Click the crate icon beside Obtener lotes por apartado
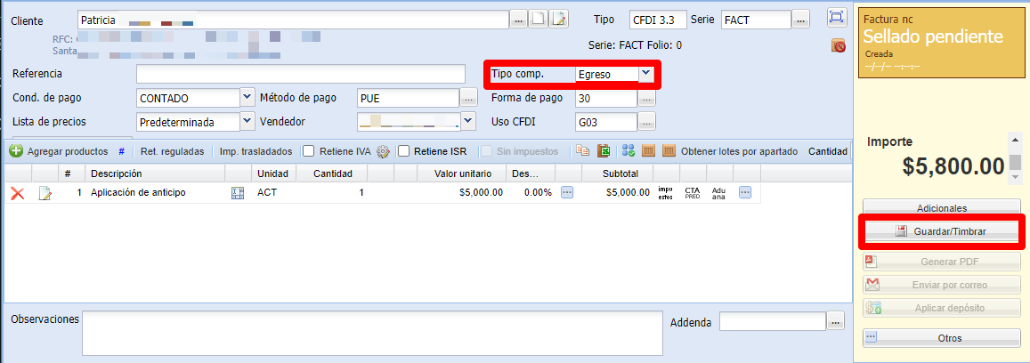 [x=669, y=151]
